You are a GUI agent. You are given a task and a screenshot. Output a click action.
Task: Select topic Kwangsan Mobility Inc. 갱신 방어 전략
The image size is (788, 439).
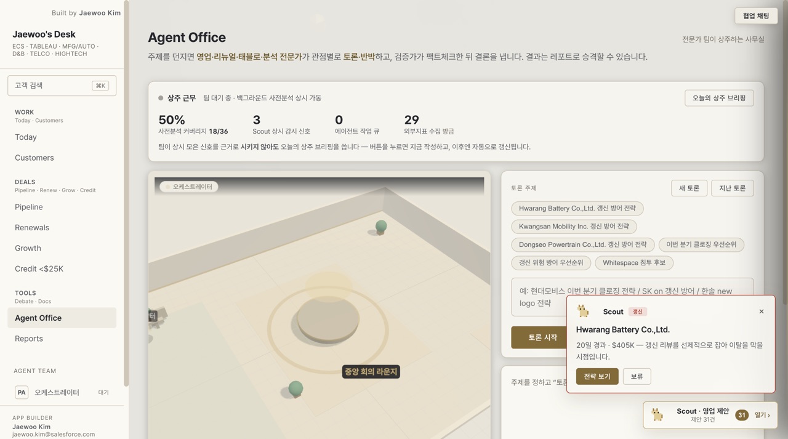[x=574, y=227]
